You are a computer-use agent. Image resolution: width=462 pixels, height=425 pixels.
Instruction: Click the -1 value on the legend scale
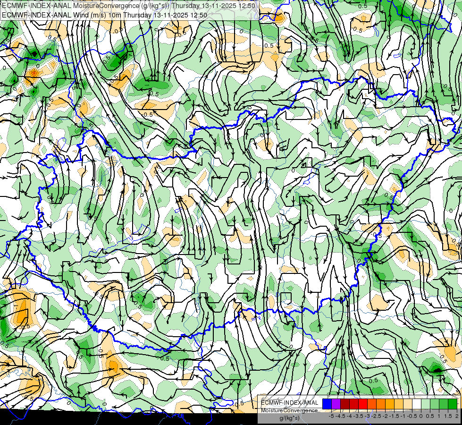(403, 416)
